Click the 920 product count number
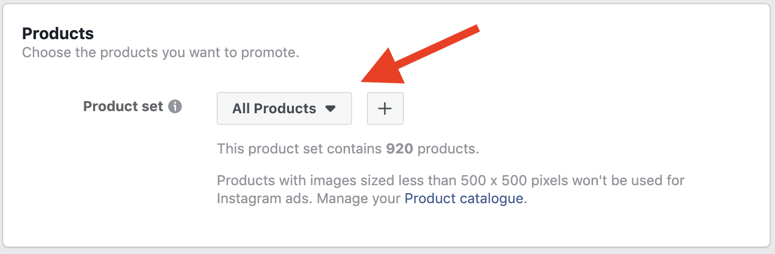 [399, 149]
